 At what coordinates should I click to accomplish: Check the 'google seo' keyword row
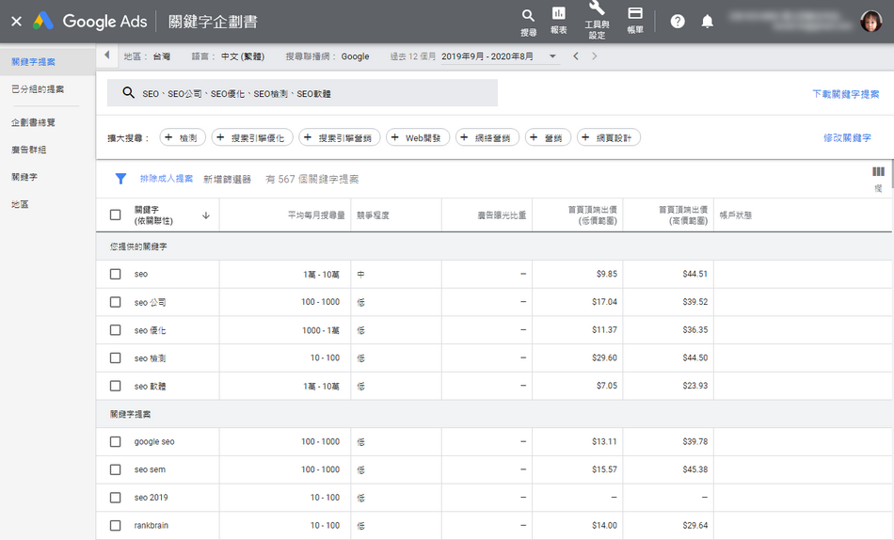click(x=115, y=442)
